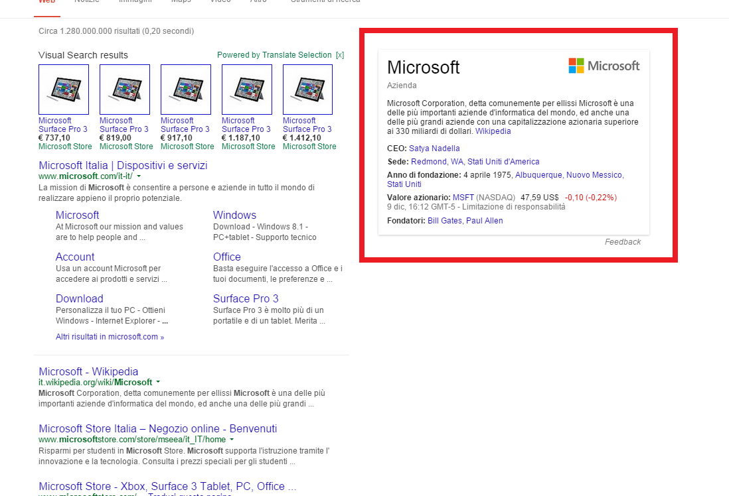Open the Account sitelink
This screenshot has height=496, width=729.
tap(75, 257)
